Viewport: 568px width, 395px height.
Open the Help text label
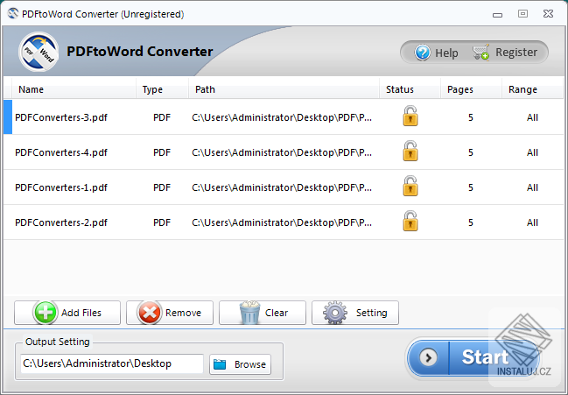446,53
